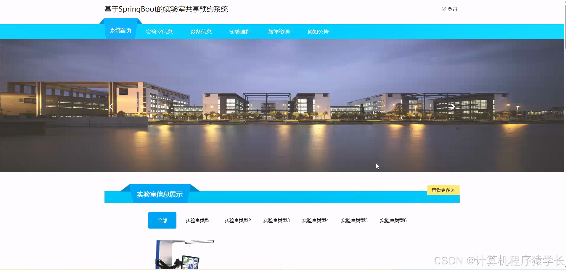Open the 设备信息 navigation item
The width and height of the screenshot is (566, 270).
[201, 32]
